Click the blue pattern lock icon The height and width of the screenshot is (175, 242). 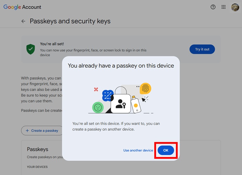[x=108, y=96]
